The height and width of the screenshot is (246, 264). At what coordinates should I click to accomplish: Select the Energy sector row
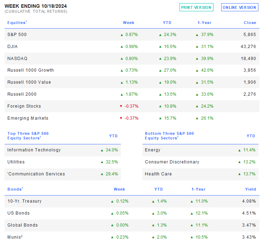point(200,150)
